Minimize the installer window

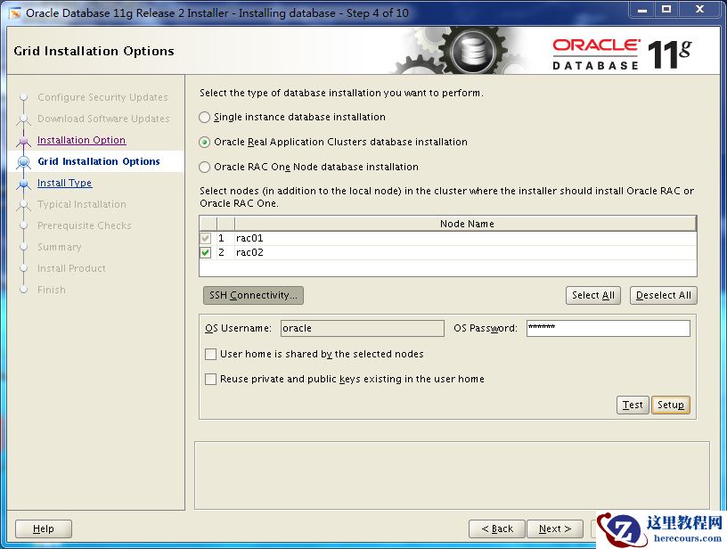(642, 10)
